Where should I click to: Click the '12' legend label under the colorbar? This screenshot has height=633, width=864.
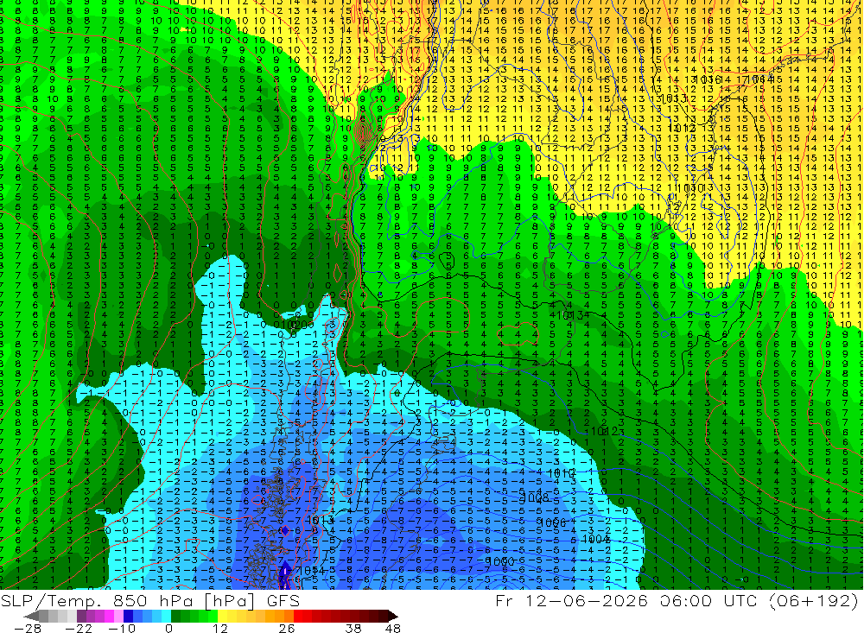220,629
